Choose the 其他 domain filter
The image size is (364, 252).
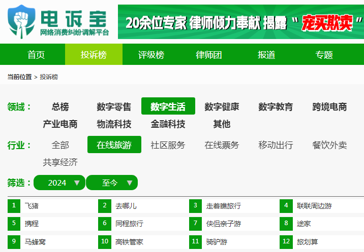[222, 124]
